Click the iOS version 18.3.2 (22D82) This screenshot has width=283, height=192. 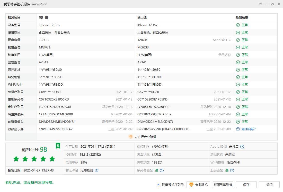(x=90, y=155)
